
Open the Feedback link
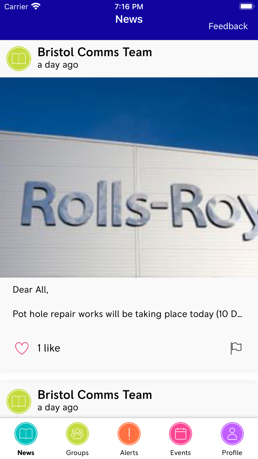pyautogui.click(x=228, y=26)
